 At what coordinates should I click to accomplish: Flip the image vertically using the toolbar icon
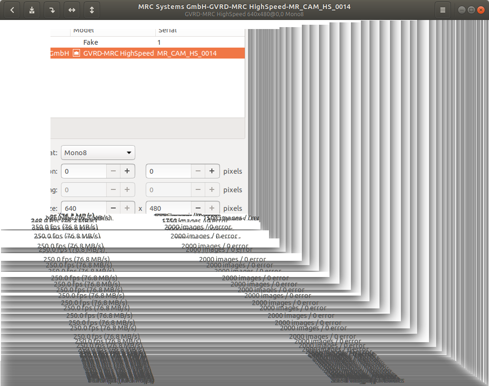91,10
